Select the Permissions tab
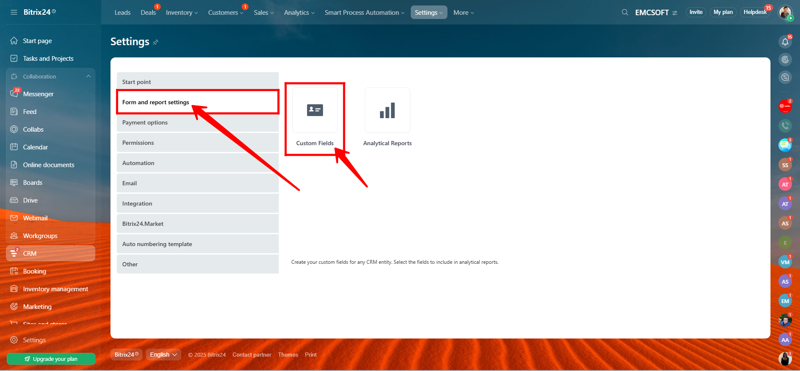The width and height of the screenshot is (800, 371). point(198,143)
